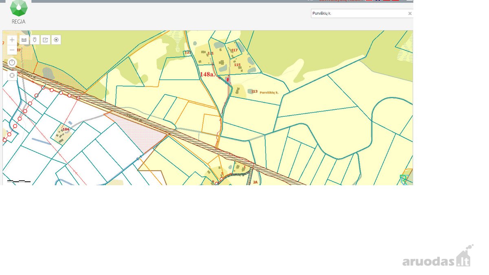Click the circle-dot layer tool
This screenshot has width=489, height=275.
56,40
